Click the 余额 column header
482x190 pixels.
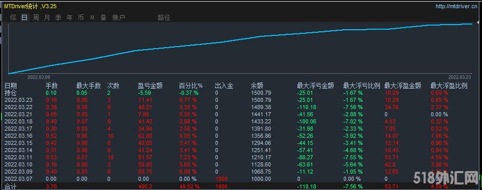coord(257,86)
